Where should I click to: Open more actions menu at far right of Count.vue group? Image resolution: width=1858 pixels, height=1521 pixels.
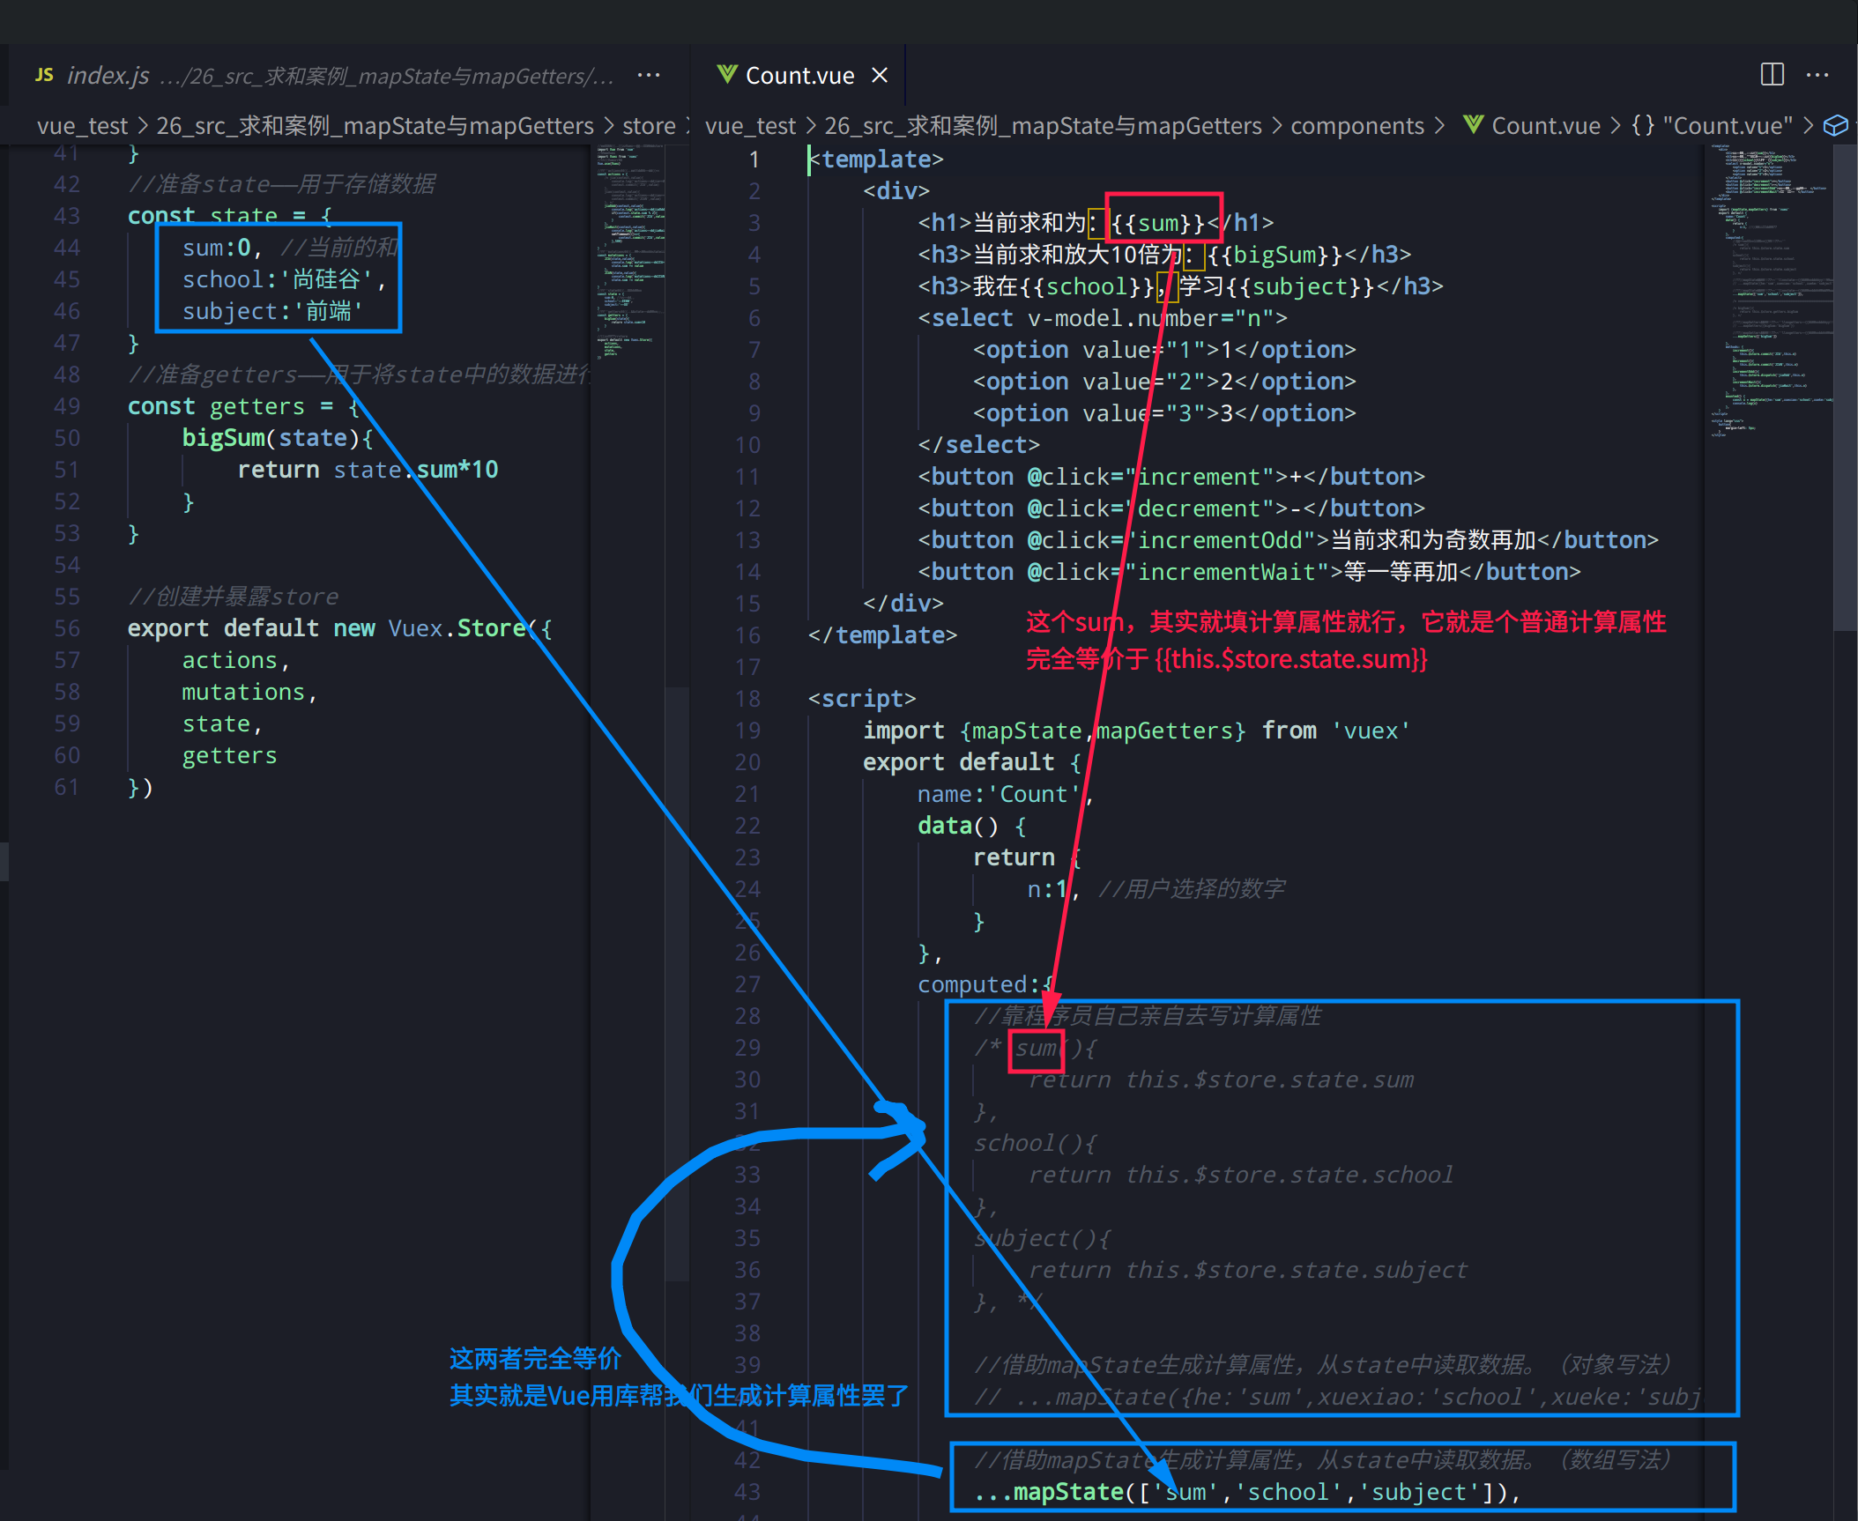coord(1817,75)
